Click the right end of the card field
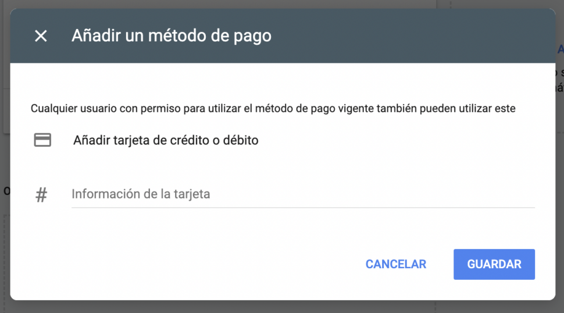This screenshot has height=313, width=564. click(522, 194)
